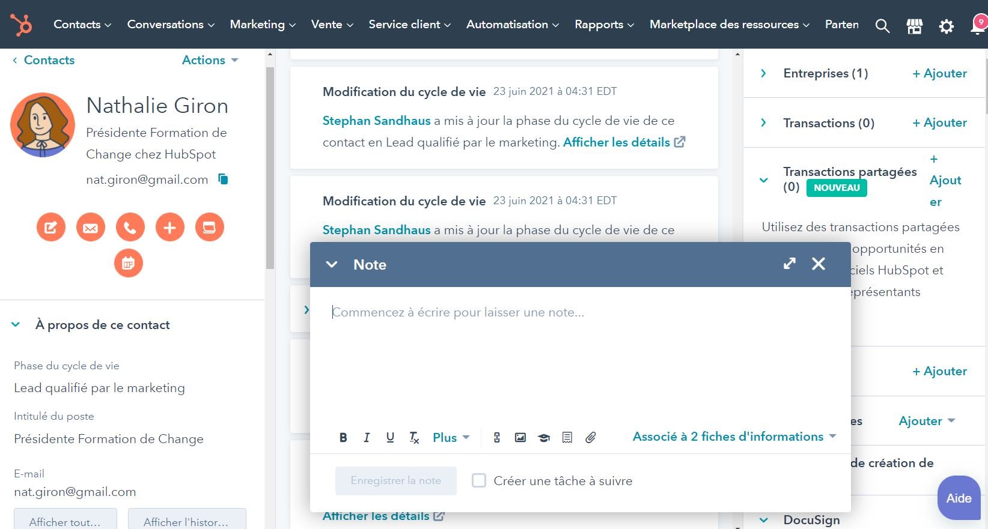Attach a file with paperclip icon
988x529 pixels.
coord(591,437)
